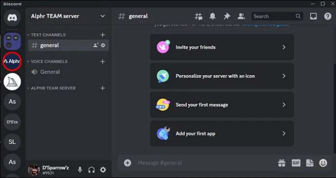Screen dimensions: 336x178
Task: Open the gift Nitro icon
Action: point(281,163)
